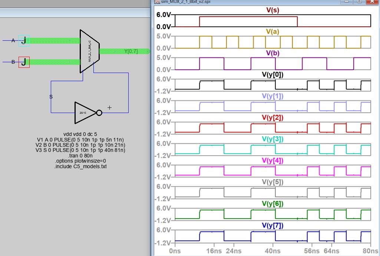Viewport: 380px width, 256px height.
Task: Select the cyan bus connector on input A
Action: [24, 41]
